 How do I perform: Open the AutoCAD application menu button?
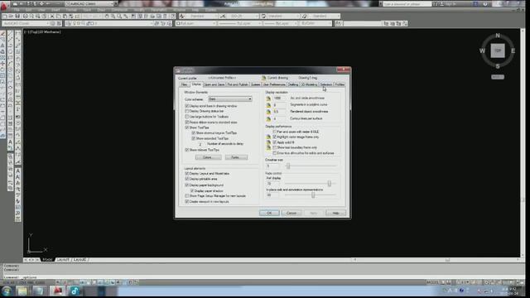pos(4,6)
